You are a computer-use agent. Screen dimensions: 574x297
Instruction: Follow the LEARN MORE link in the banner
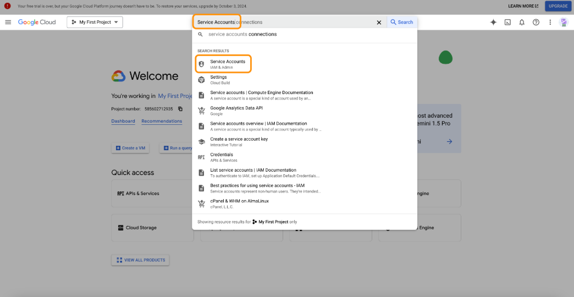pyautogui.click(x=523, y=6)
